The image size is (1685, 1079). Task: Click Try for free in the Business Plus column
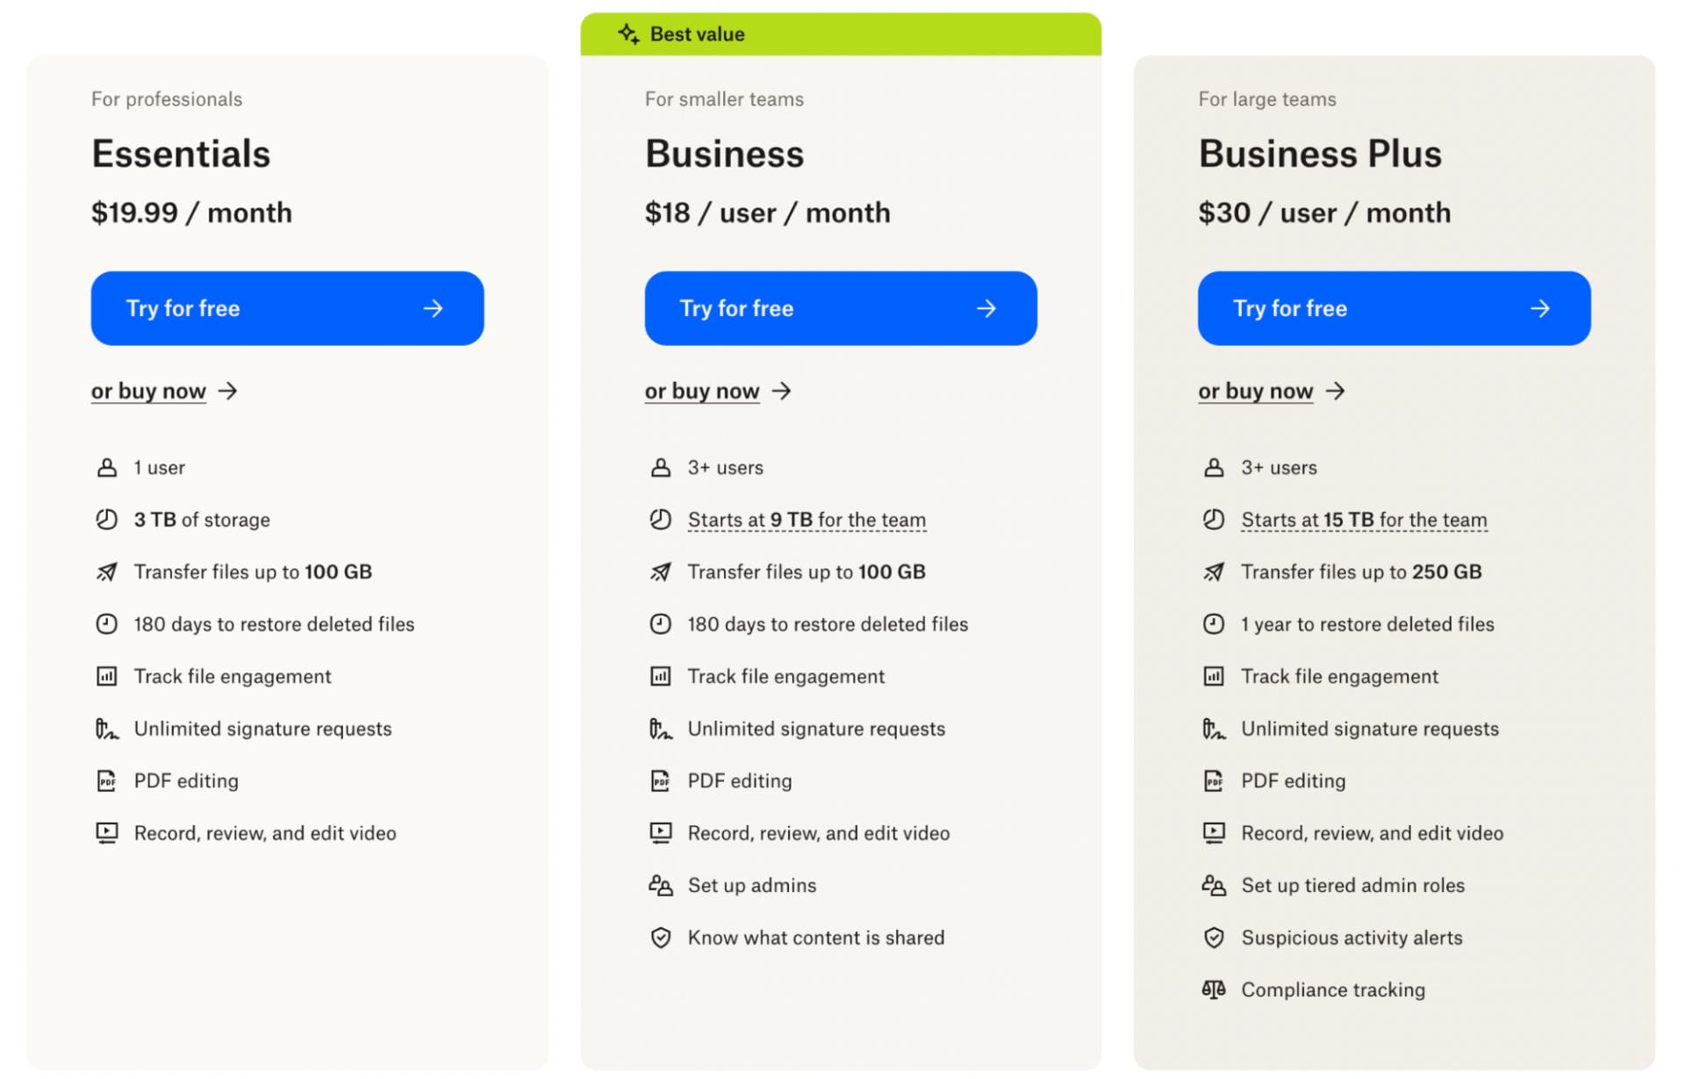(1394, 308)
